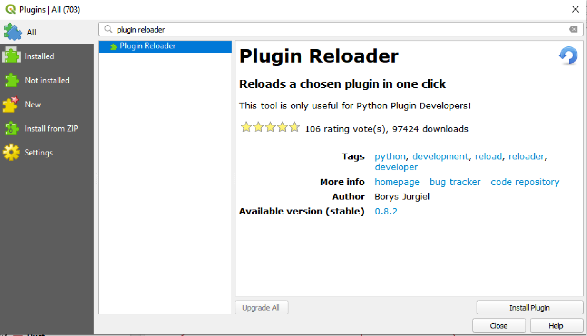The image size is (587, 336).
Task: Click 'Reloads a chosen plugin in one click'
Action: [x=342, y=84]
